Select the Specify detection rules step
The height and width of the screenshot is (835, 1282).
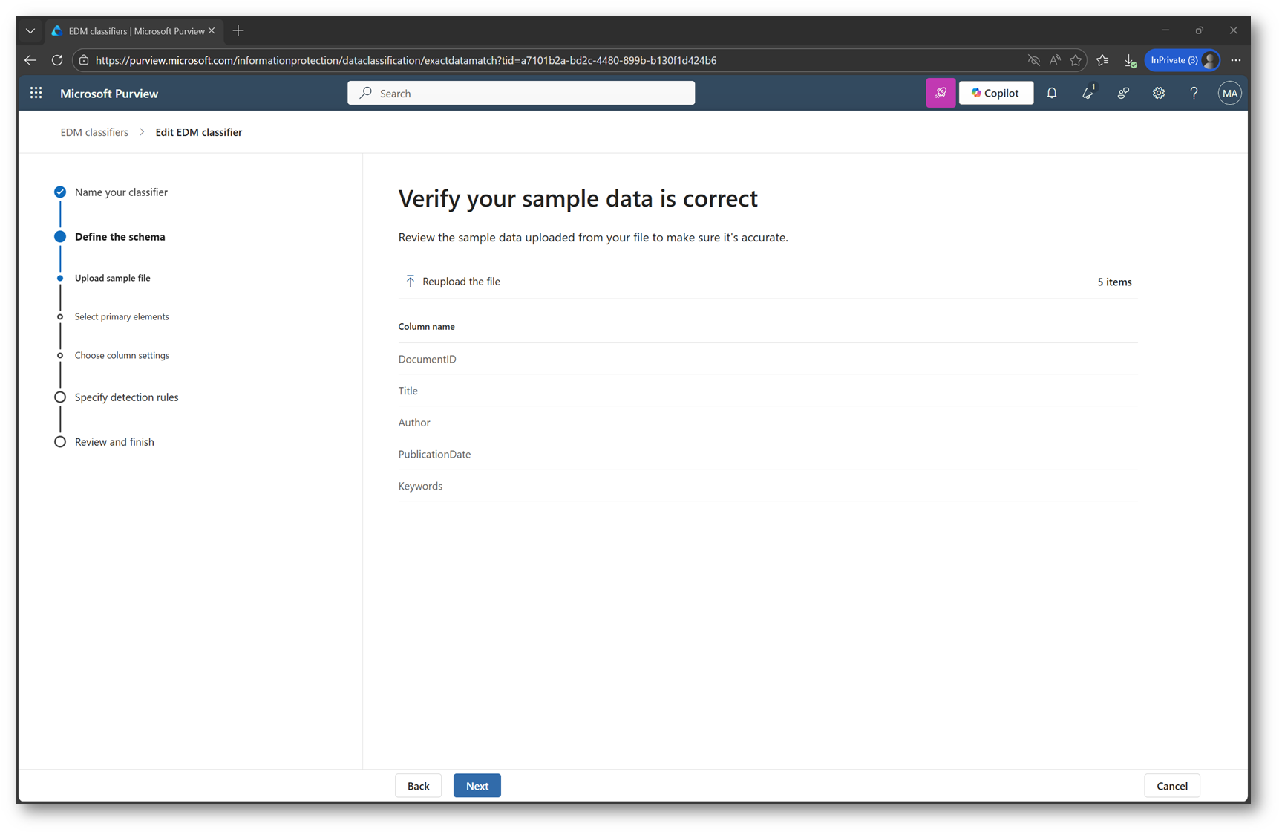(126, 397)
